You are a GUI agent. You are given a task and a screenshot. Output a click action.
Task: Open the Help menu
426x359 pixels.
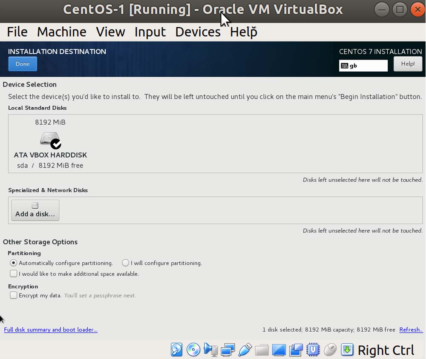(x=243, y=32)
